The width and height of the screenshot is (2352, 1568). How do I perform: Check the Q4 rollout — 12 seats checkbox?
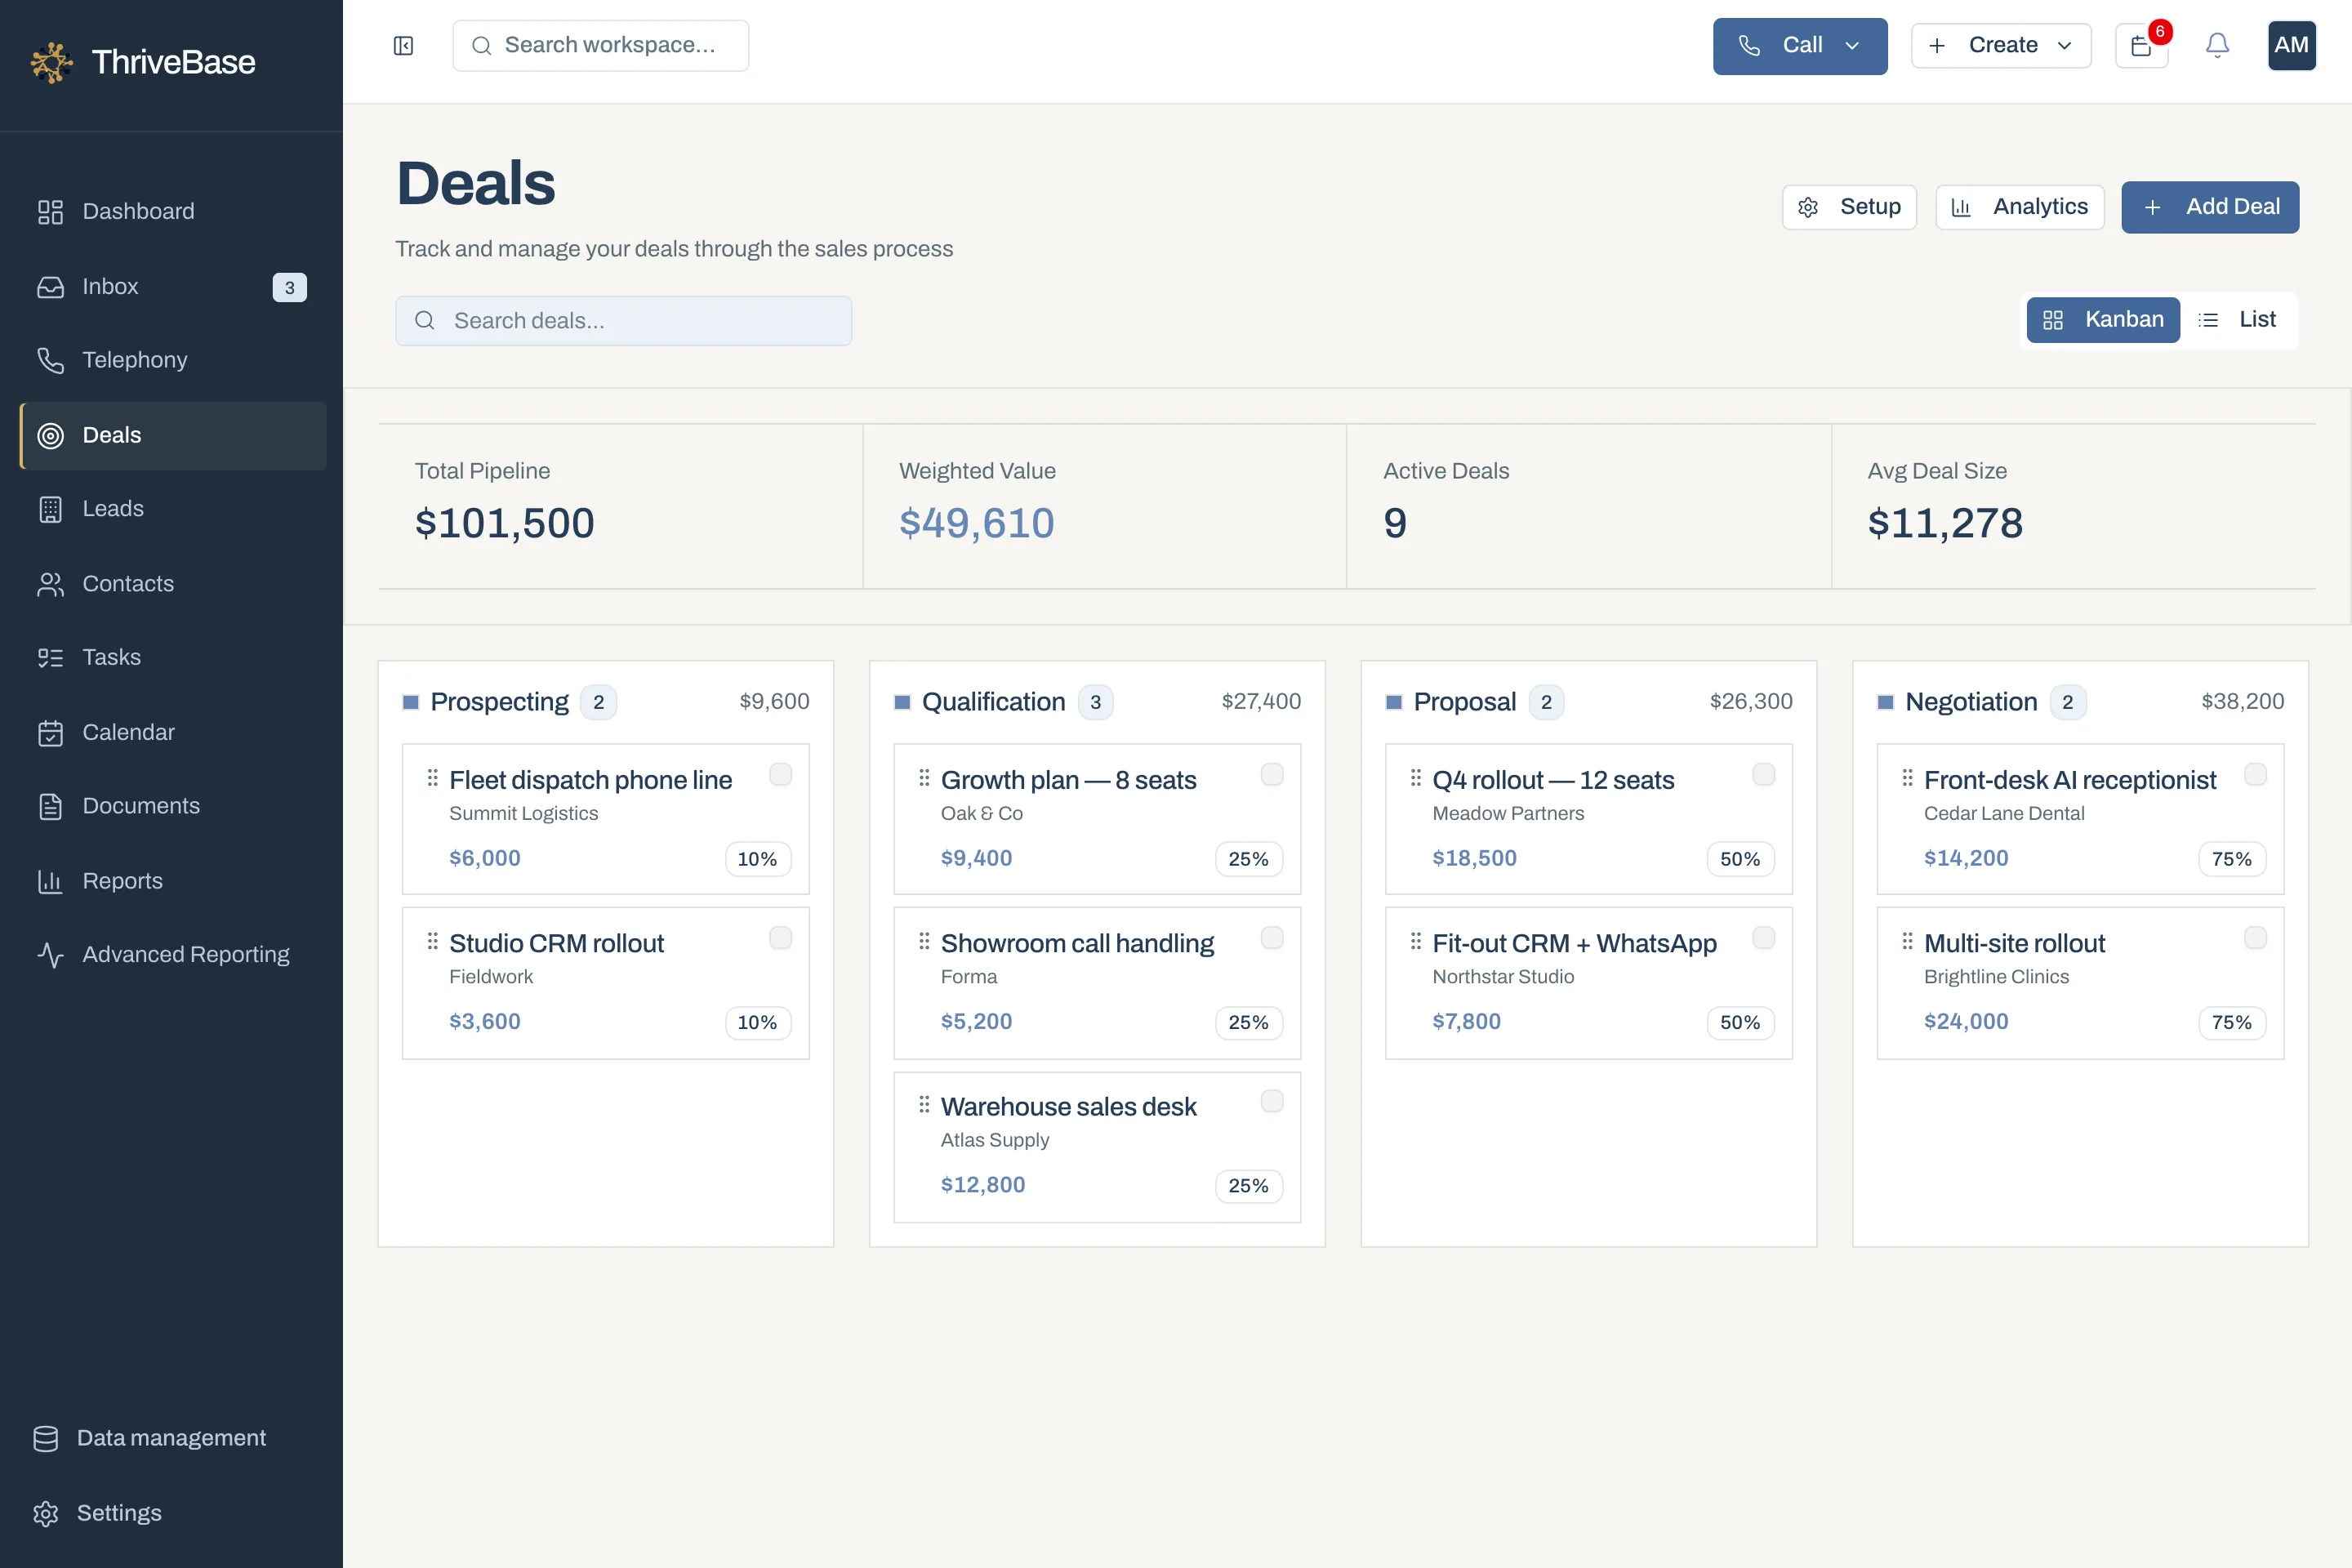[1764, 774]
